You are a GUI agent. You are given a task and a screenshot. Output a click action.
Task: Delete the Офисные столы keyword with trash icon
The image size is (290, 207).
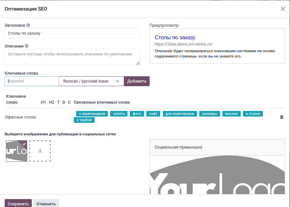tap(282, 117)
